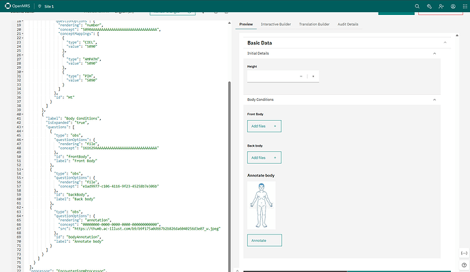Fold questionOptions block at line 55

22,178
